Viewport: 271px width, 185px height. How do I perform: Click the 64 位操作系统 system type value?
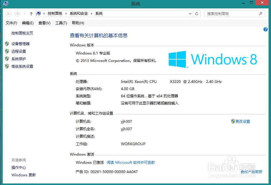[x=149, y=96]
